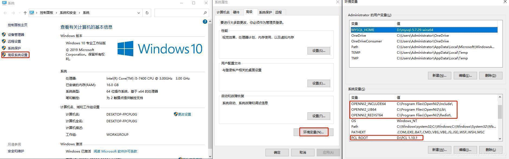This screenshot has height=159, width=509.
Task: Select OS system variable row
Action: 424,121
